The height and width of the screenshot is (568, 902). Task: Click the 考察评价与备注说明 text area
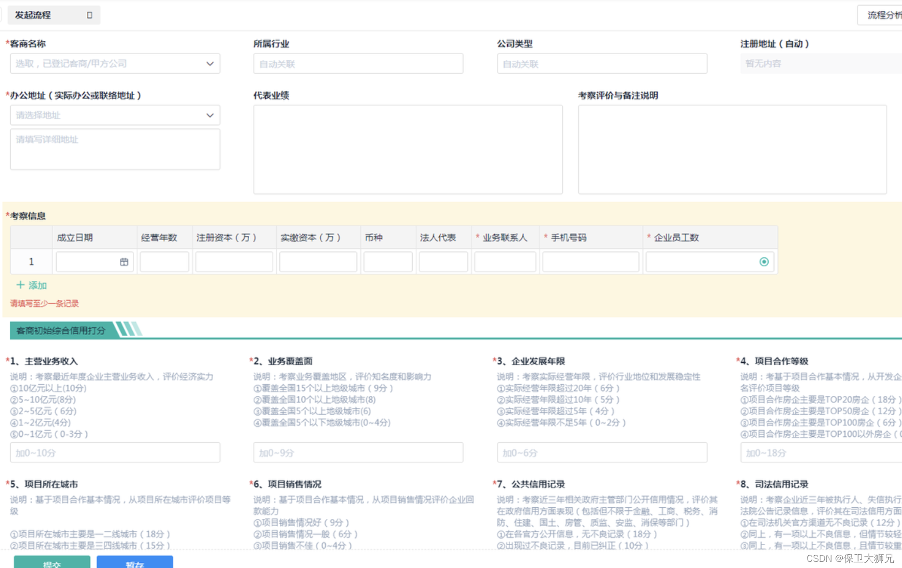[x=732, y=150]
